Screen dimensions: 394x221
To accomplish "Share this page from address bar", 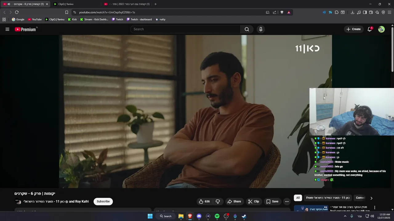I will tap(275, 12).
